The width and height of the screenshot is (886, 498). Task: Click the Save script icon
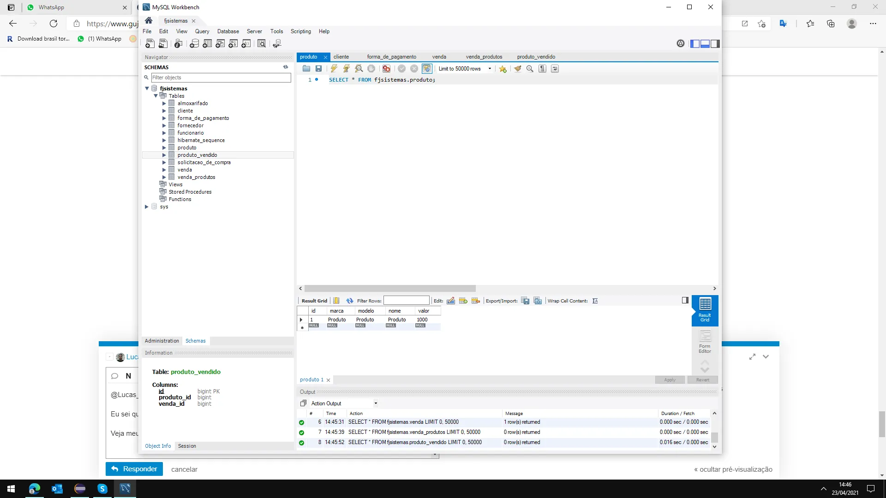coord(318,69)
